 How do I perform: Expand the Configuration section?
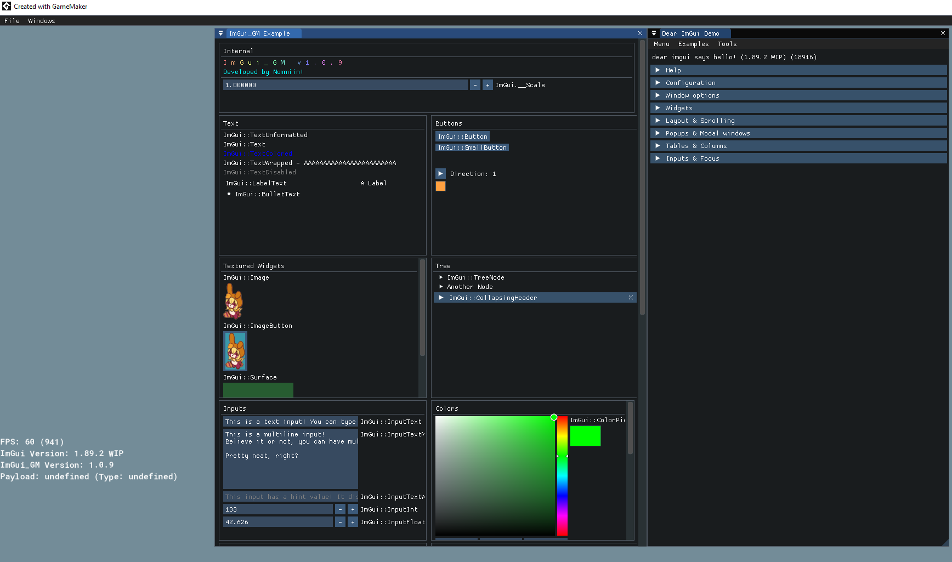(690, 83)
